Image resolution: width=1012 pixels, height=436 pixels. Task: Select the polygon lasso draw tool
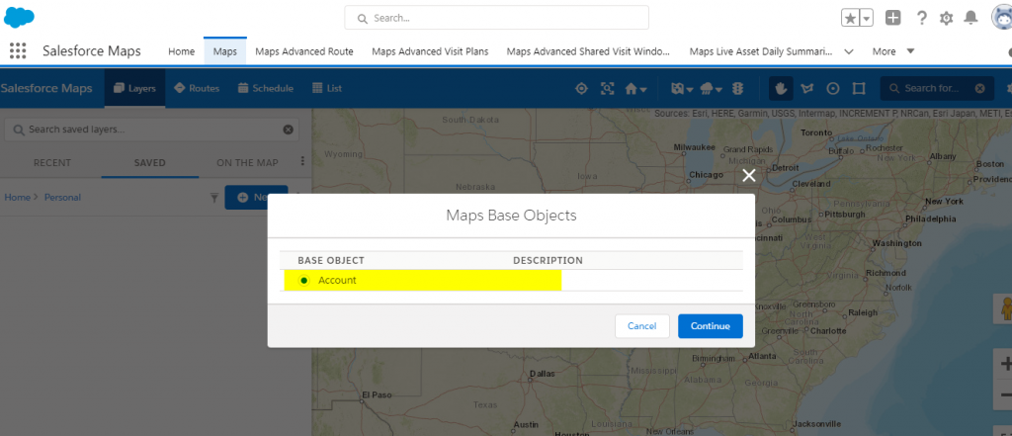(806, 89)
